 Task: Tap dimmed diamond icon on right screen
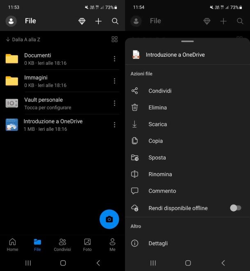(x=207, y=21)
